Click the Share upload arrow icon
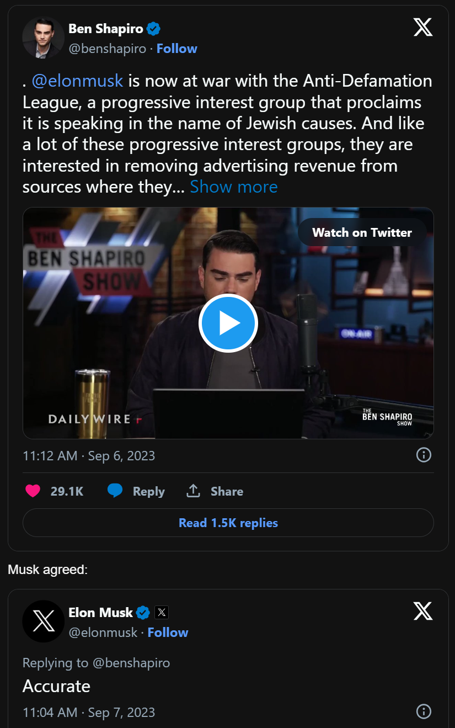This screenshot has width=455, height=728. click(x=193, y=491)
